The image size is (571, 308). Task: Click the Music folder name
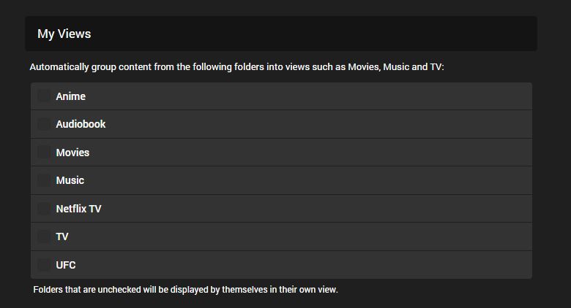(70, 180)
